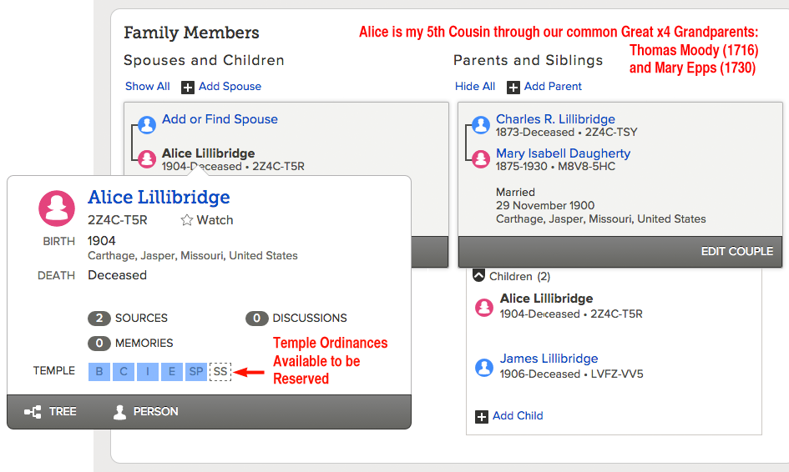
Task: Select the blue B baptism ordinance box
Action: click(99, 371)
